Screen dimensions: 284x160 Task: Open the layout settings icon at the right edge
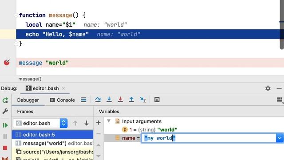[x=280, y=100]
